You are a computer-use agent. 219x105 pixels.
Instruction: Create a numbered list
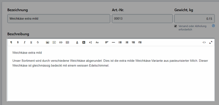tap(127, 42)
